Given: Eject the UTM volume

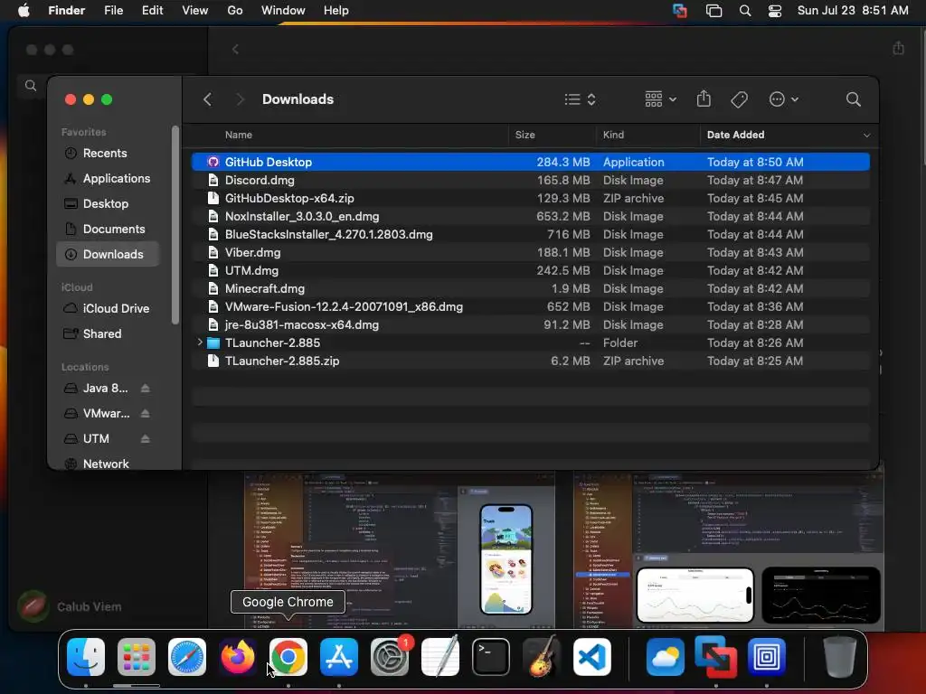Looking at the screenshot, I should (146, 439).
